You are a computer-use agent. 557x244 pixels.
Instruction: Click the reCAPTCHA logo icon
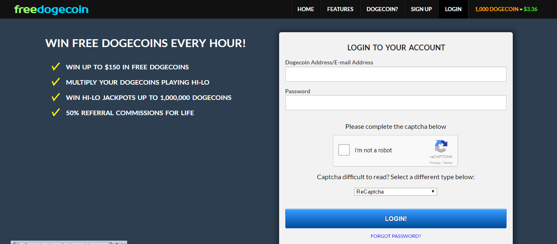pos(441,147)
